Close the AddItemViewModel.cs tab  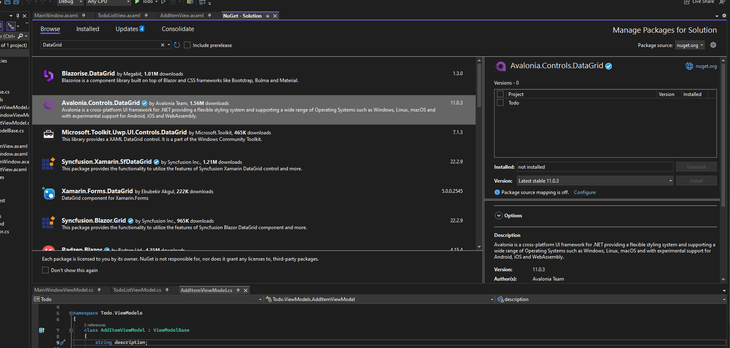246,290
